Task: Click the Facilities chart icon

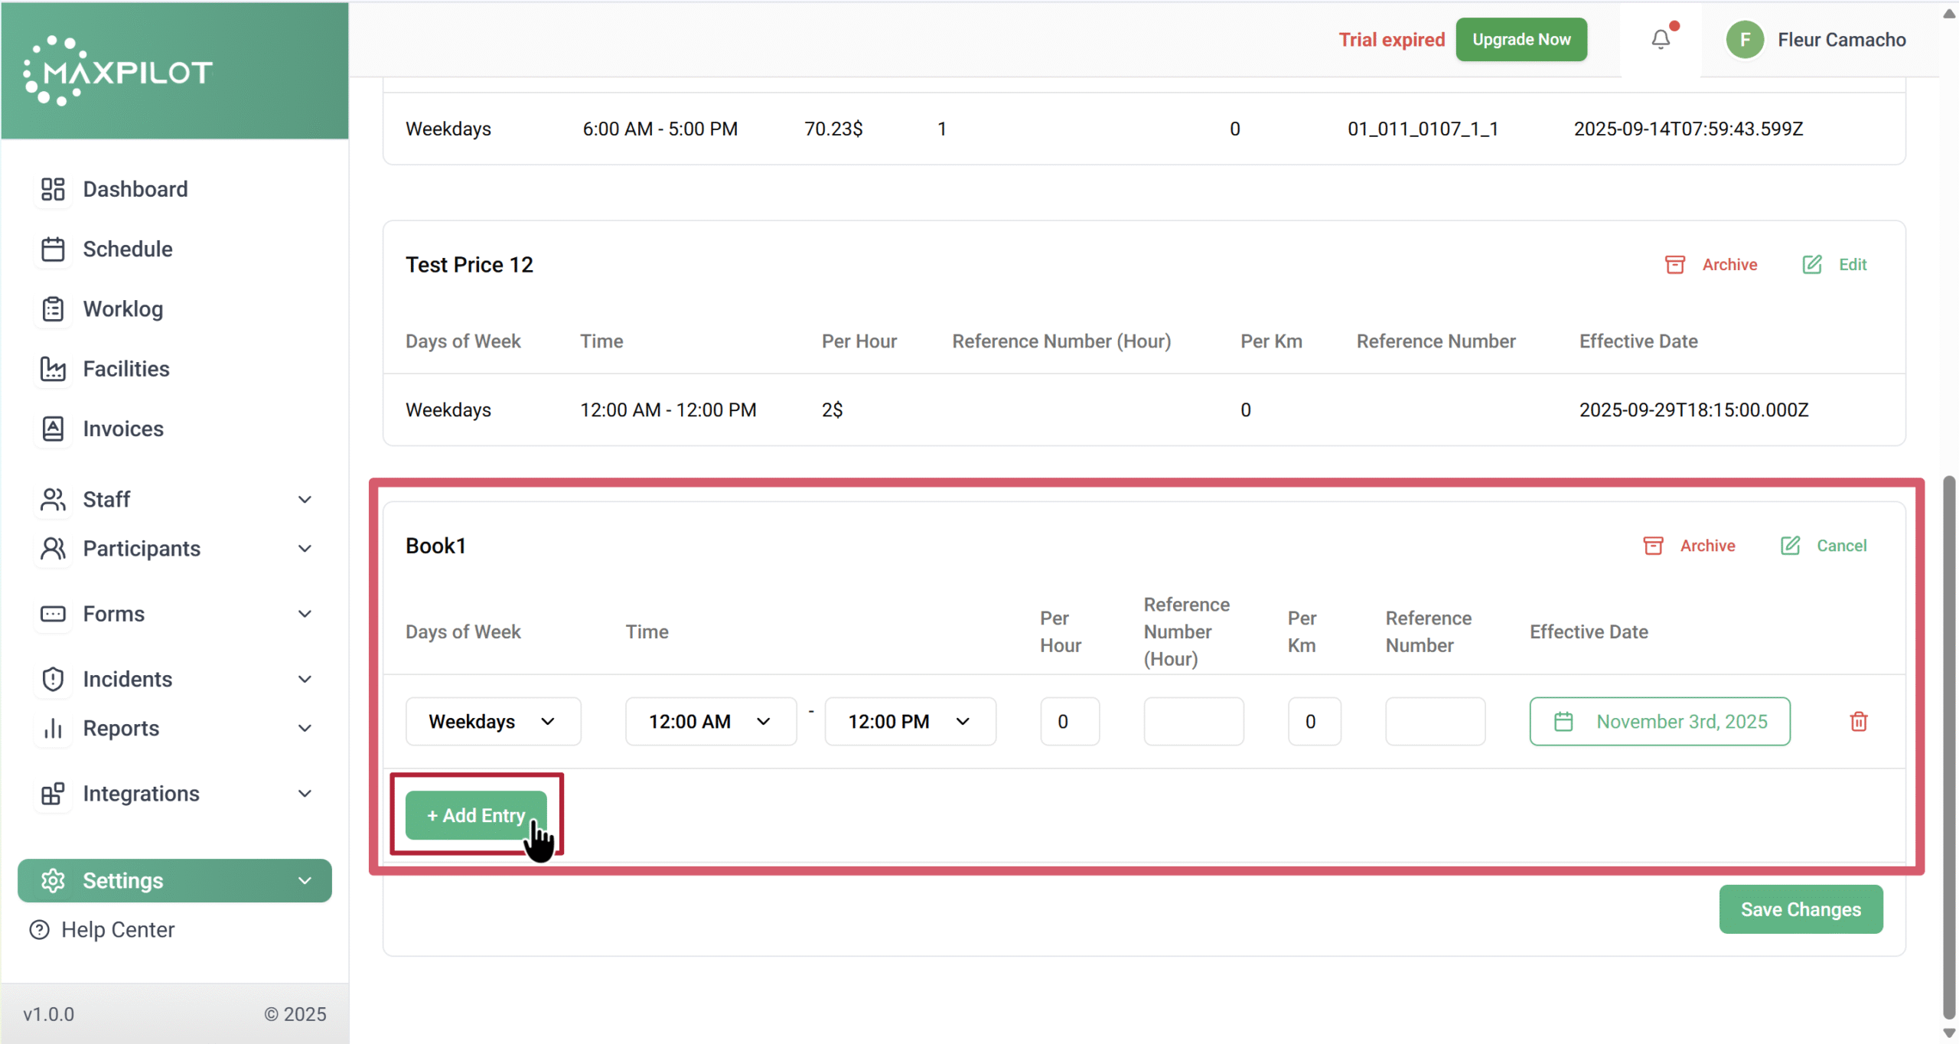Action: point(53,368)
